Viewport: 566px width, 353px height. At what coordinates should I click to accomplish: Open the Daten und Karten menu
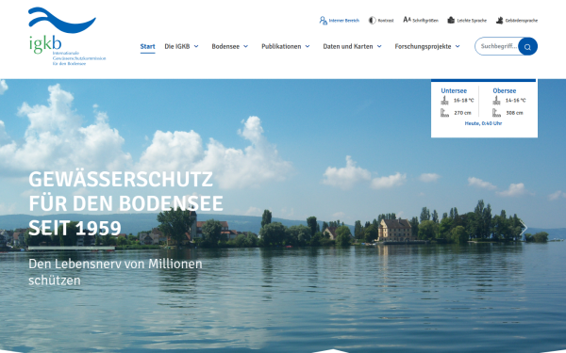[x=348, y=46]
